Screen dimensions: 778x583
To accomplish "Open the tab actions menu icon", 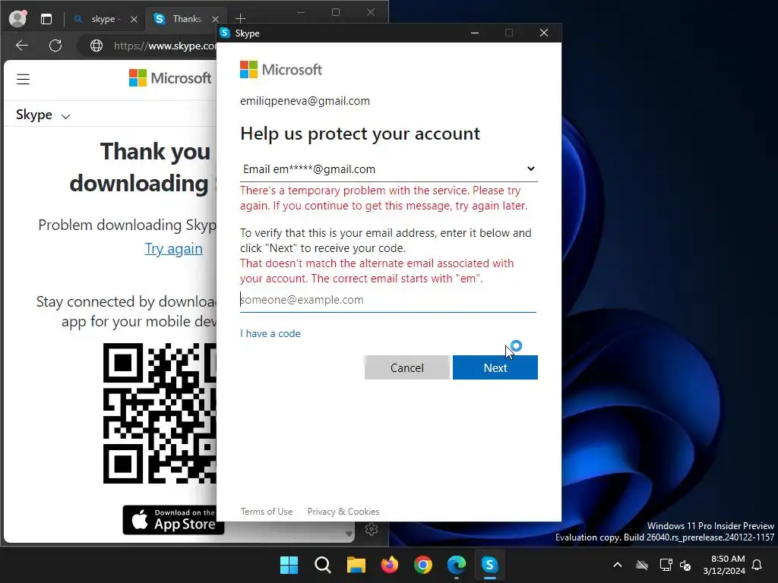I will click(x=46, y=19).
